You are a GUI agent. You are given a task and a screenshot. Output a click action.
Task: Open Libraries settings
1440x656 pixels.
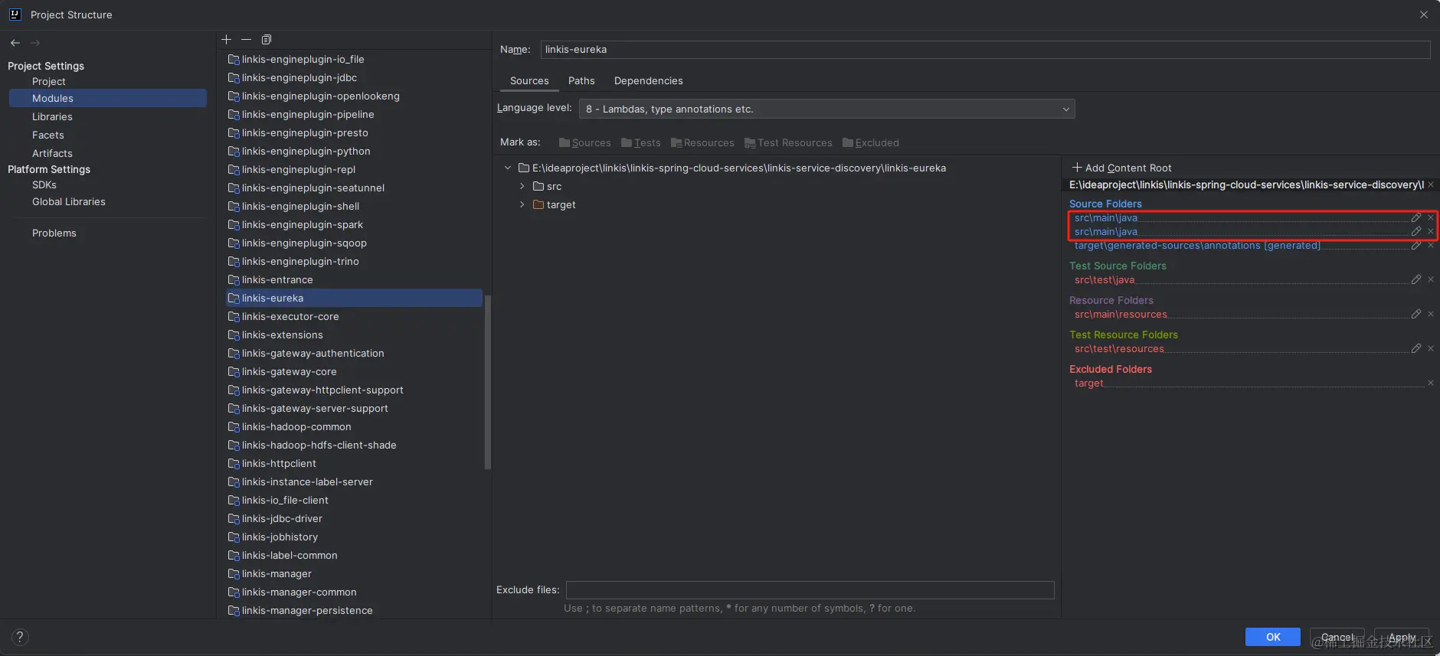pyautogui.click(x=52, y=116)
